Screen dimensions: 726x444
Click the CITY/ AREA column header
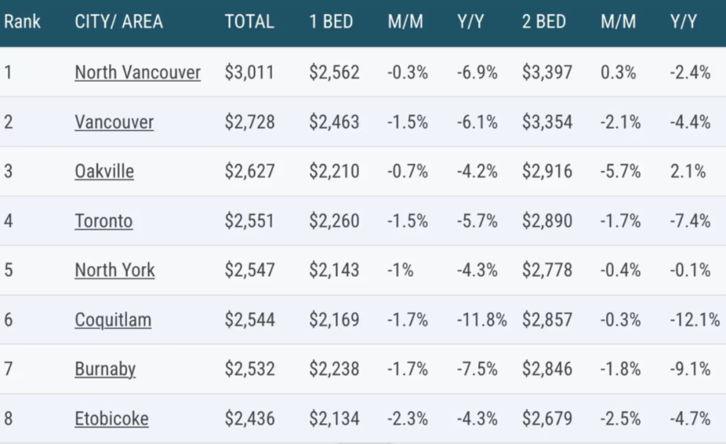click(118, 21)
